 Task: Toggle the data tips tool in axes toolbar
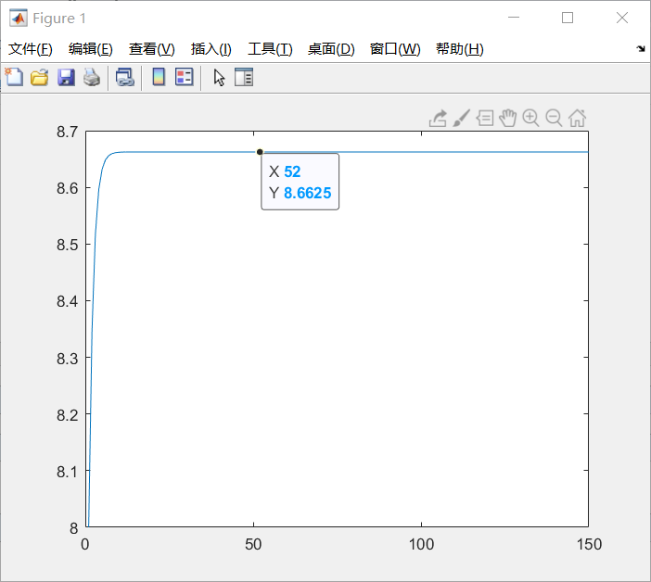484,119
